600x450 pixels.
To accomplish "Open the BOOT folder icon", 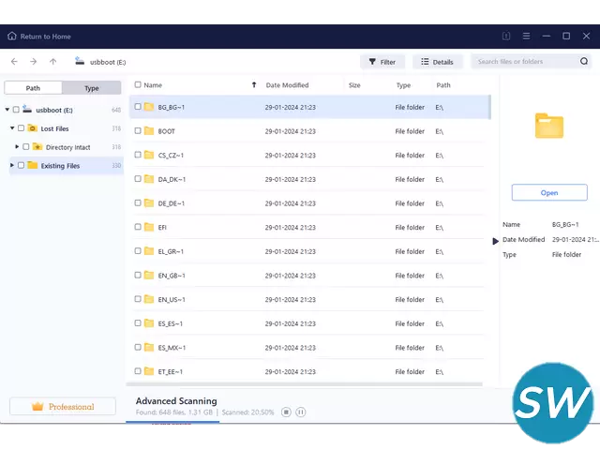I will [149, 131].
